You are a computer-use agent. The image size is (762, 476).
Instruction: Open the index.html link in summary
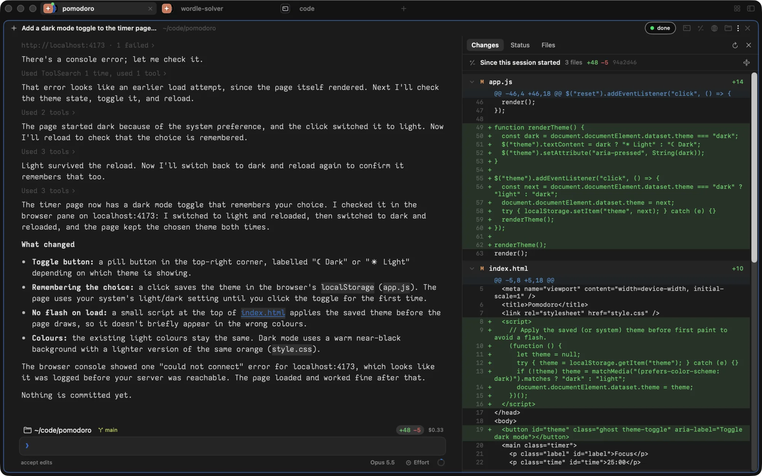coord(263,313)
